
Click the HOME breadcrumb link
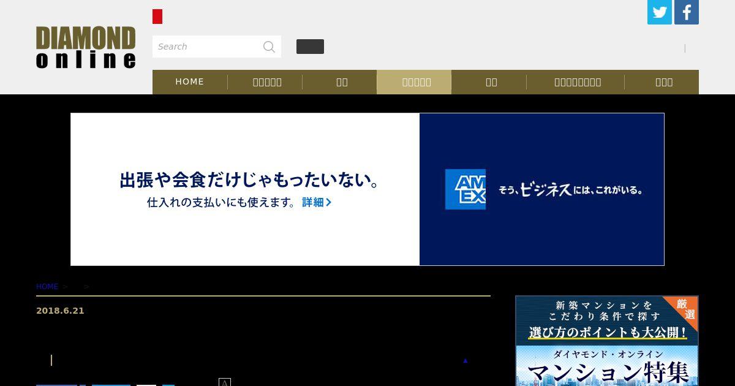tap(47, 286)
